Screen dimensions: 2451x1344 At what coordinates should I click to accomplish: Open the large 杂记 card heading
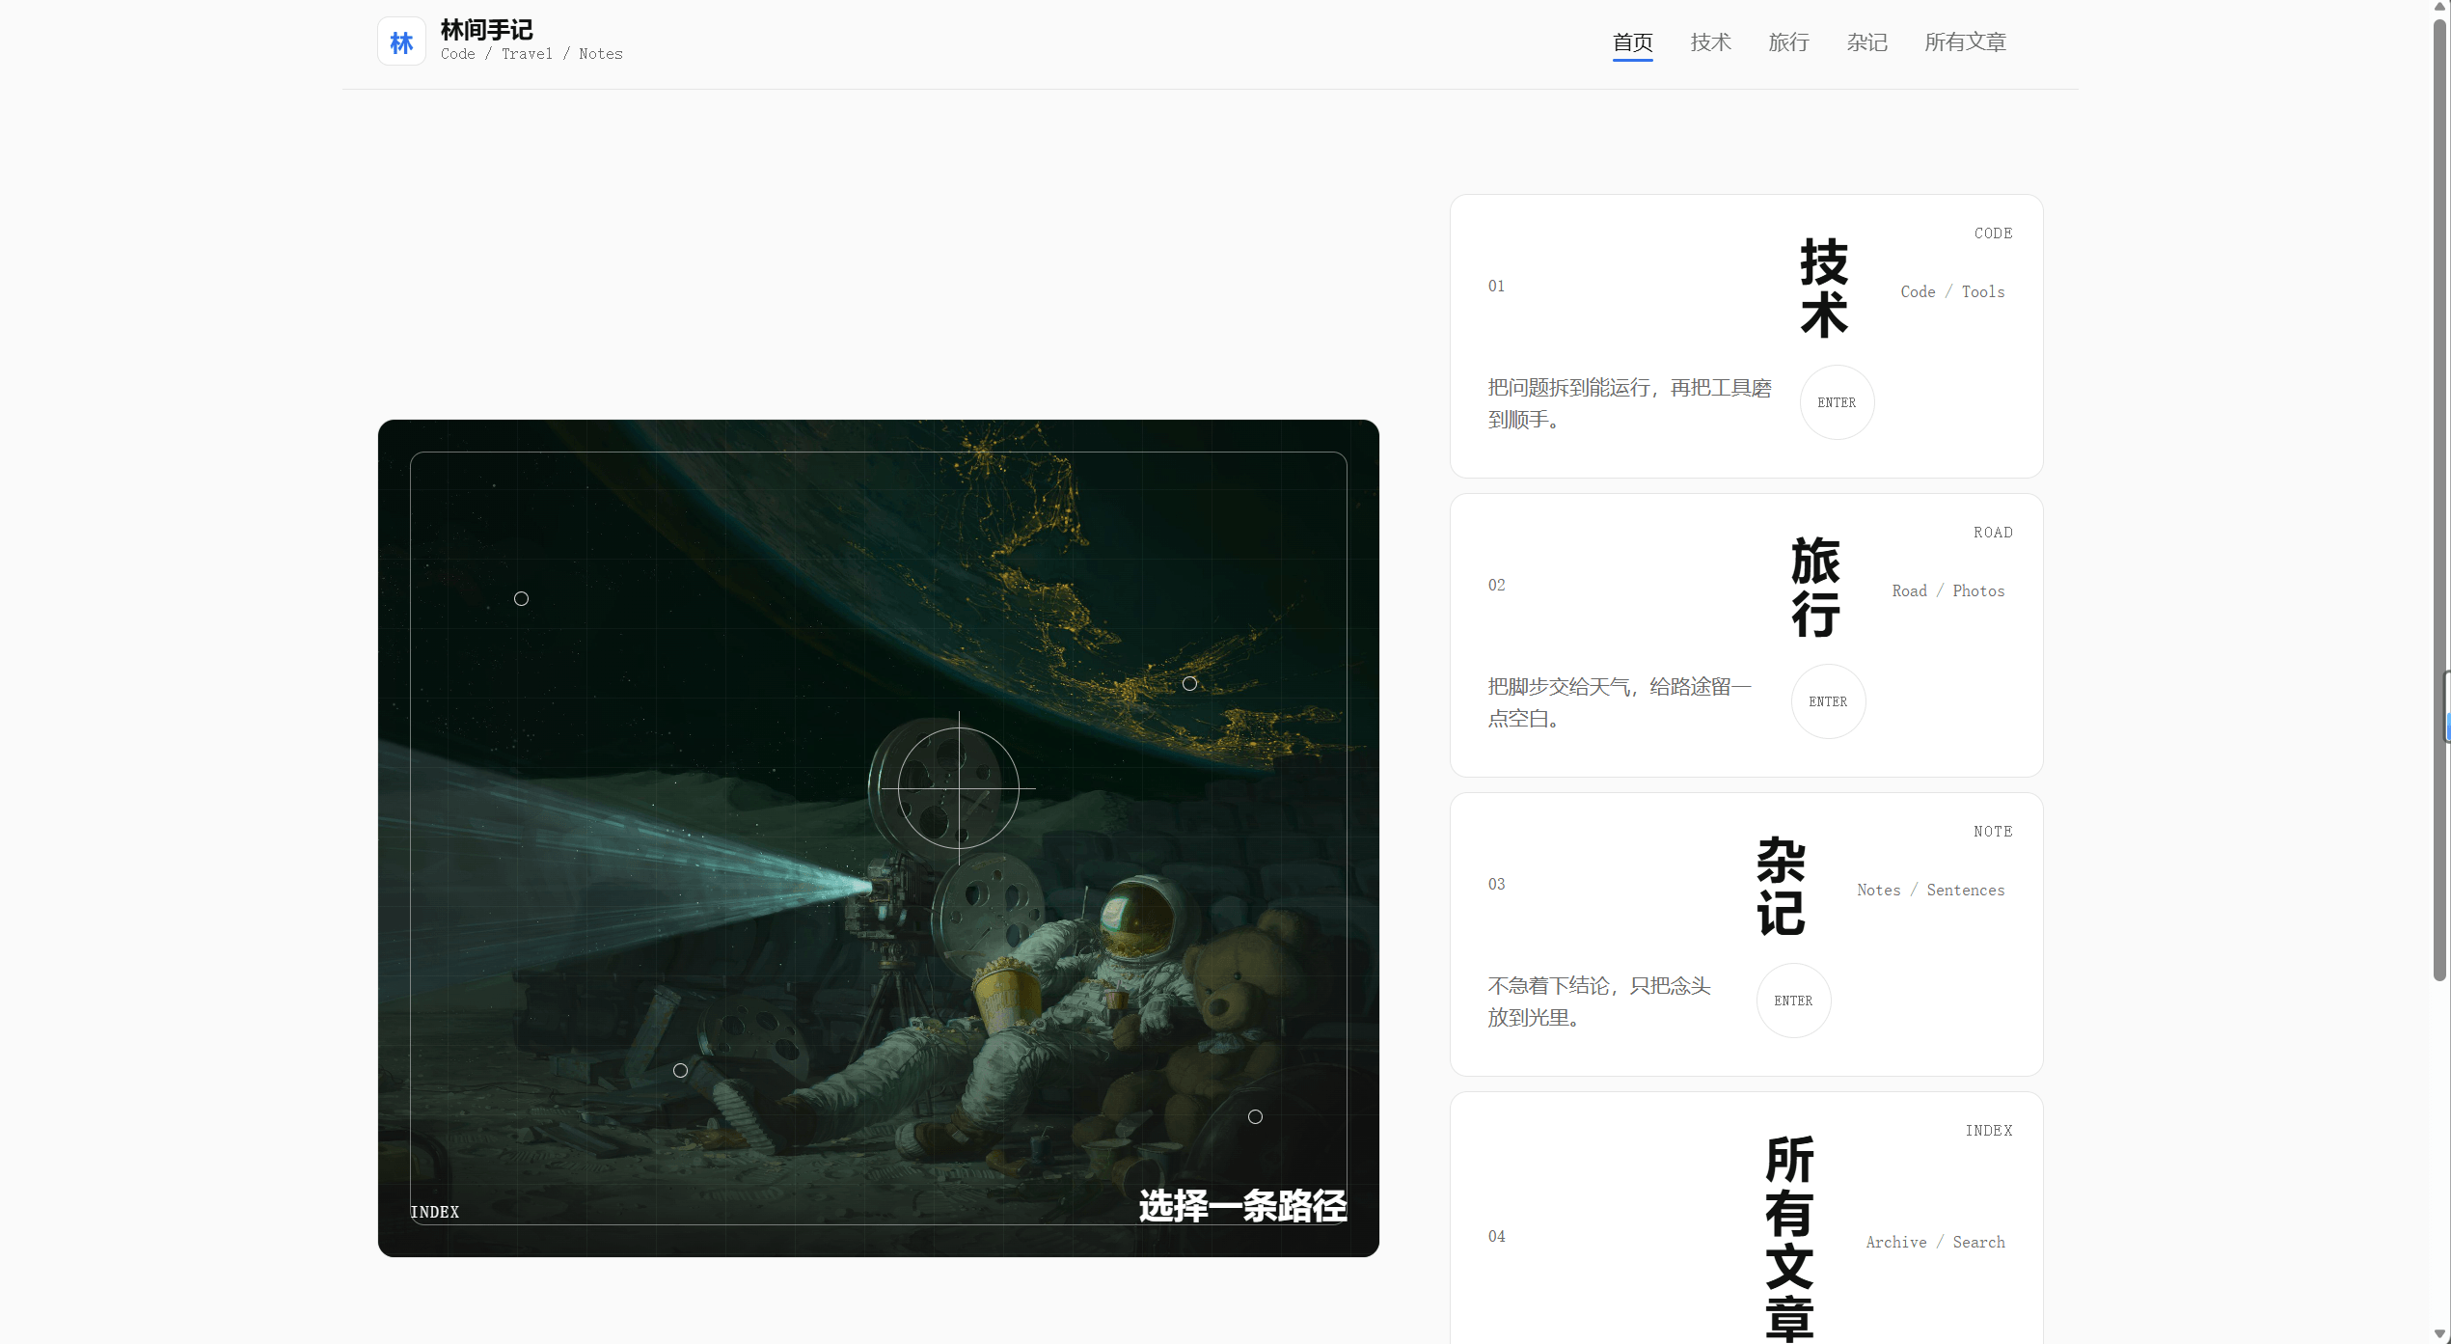(x=1781, y=886)
